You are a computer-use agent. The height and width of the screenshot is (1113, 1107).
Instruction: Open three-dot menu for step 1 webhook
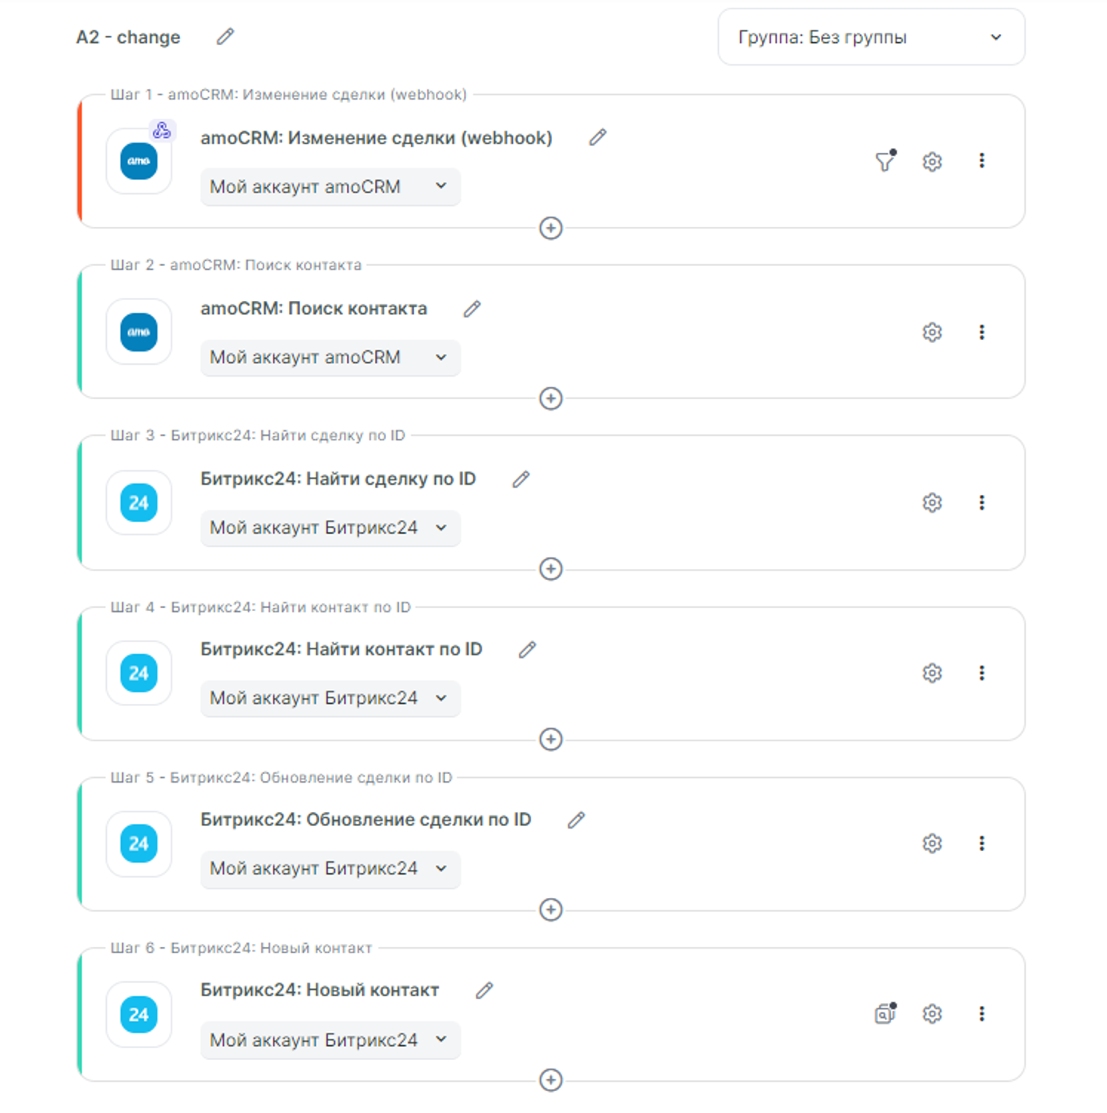pyautogui.click(x=981, y=161)
